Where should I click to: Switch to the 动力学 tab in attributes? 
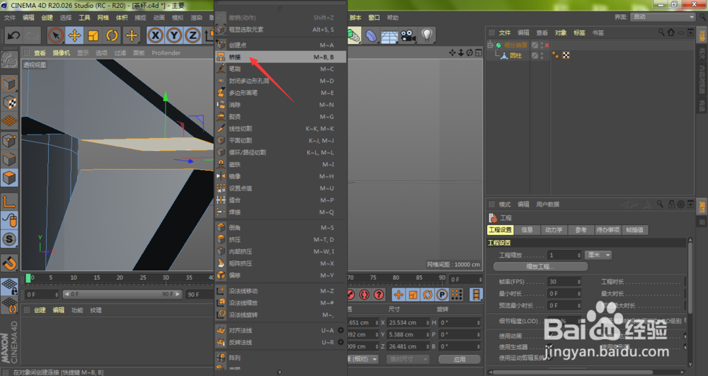(x=554, y=229)
